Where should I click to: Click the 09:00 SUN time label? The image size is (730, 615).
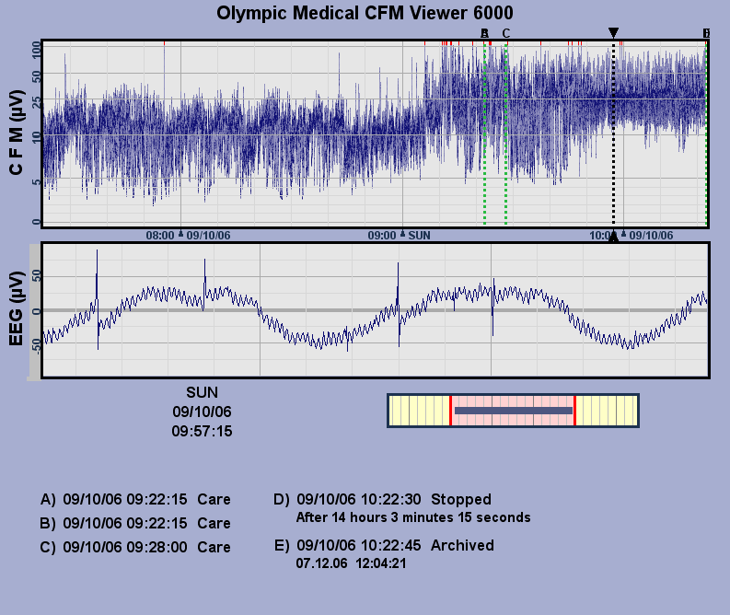399,236
